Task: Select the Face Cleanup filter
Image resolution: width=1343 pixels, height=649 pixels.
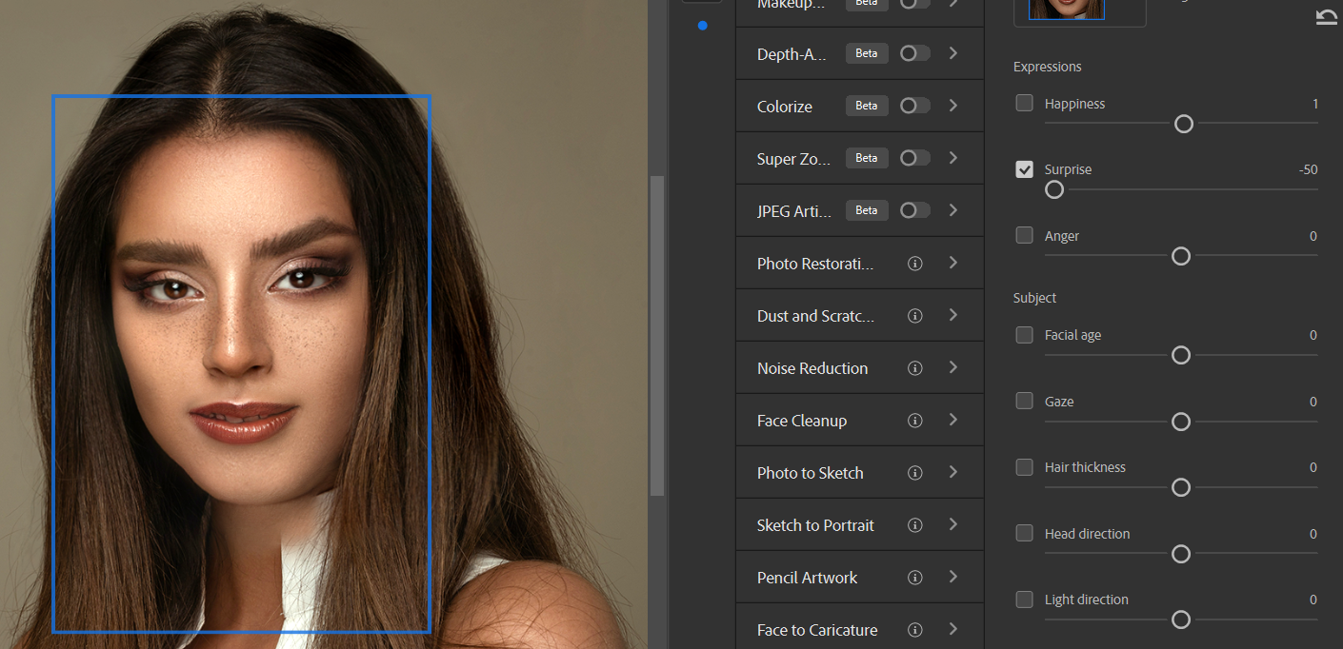Action: (x=802, y=421)
